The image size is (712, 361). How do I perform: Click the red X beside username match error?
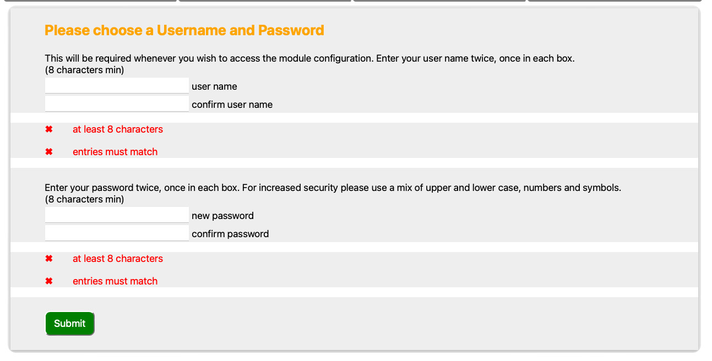49,152
